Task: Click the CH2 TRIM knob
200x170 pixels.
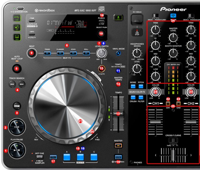Action: tap(191, 30)
